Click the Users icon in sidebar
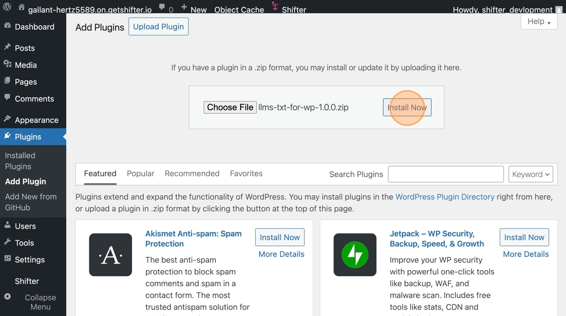 [x=7, y=225]
